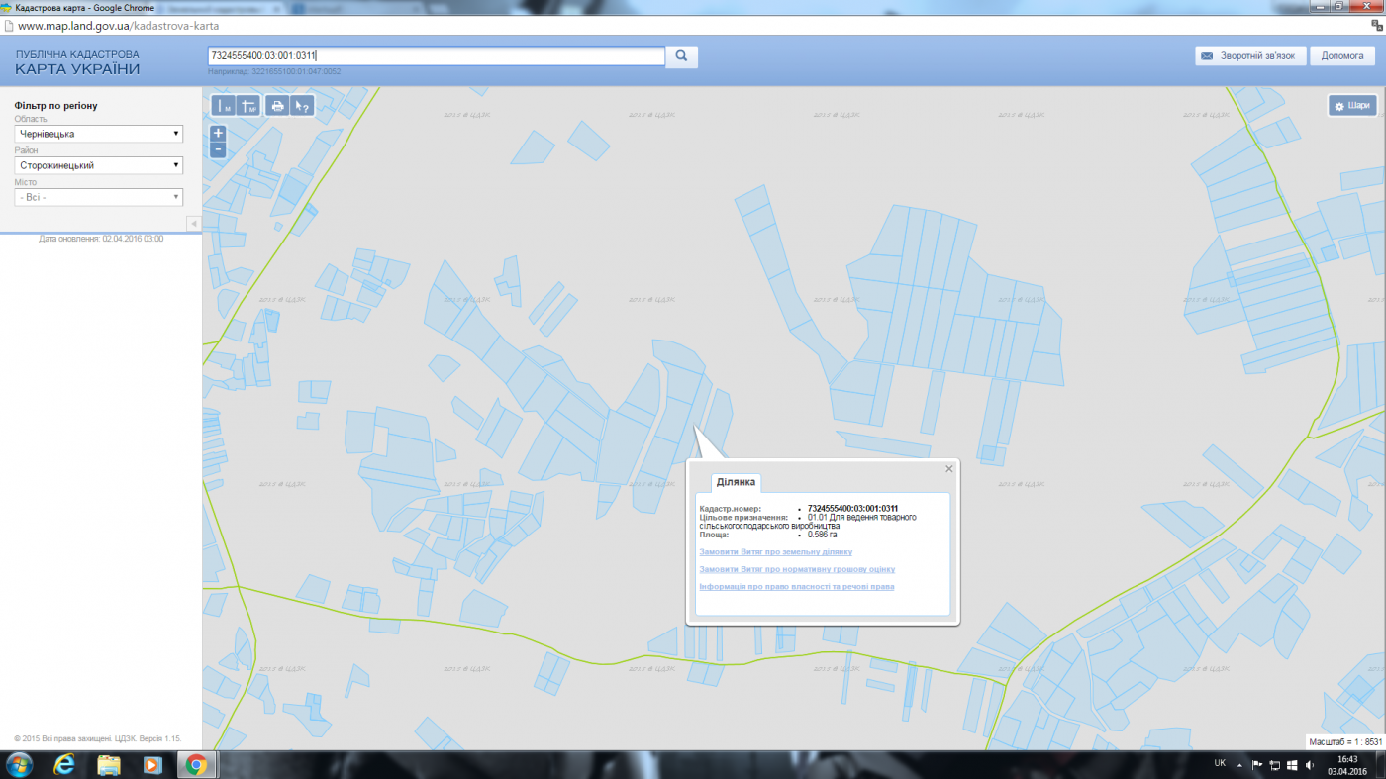Open the Область dropdown
This screenshot has height=779, width=1386.
point(99,134)
